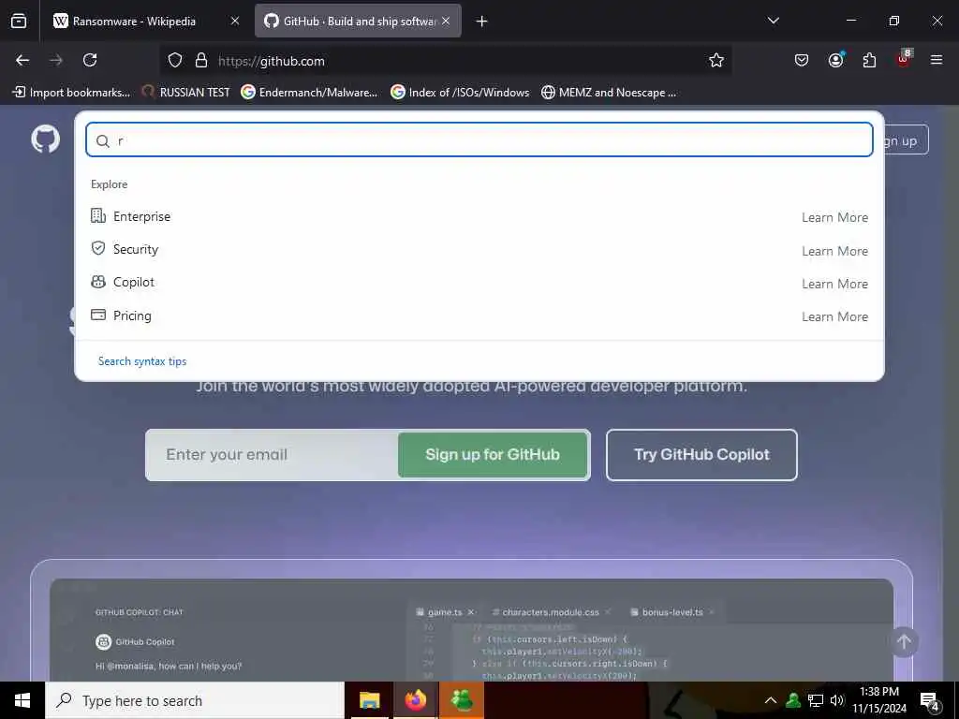Click the volume speaker tray icon
The height and width of the screenshot is (719, 959).
(837, 700)
